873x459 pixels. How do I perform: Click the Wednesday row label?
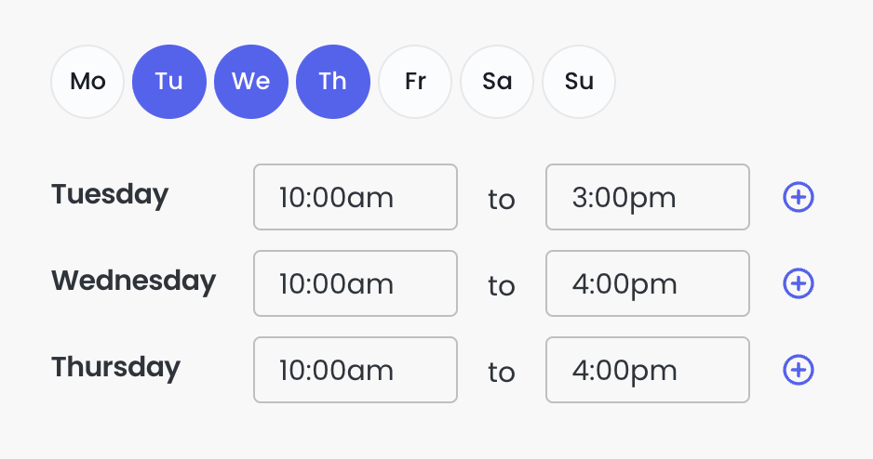coord(134,282)
